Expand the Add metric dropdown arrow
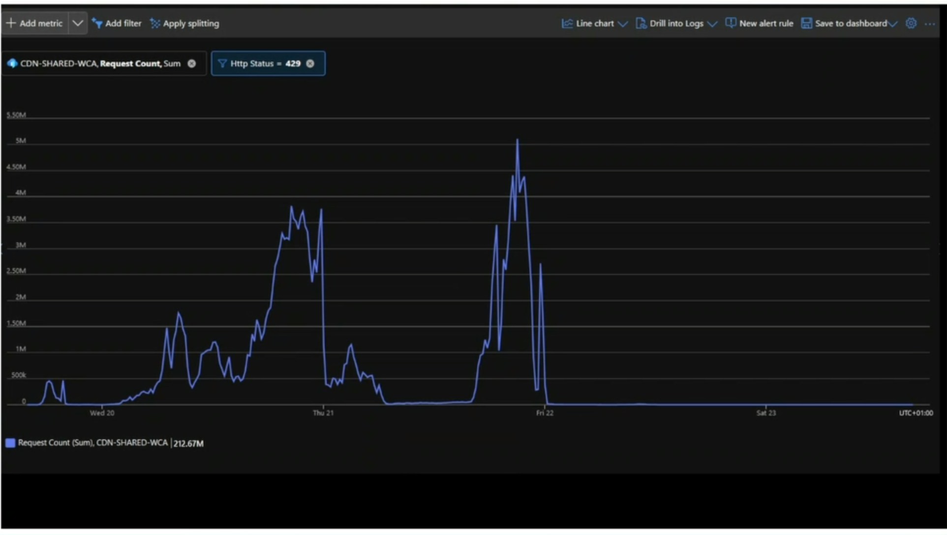Viewport: 947px width, 535px height. [77, 23]
